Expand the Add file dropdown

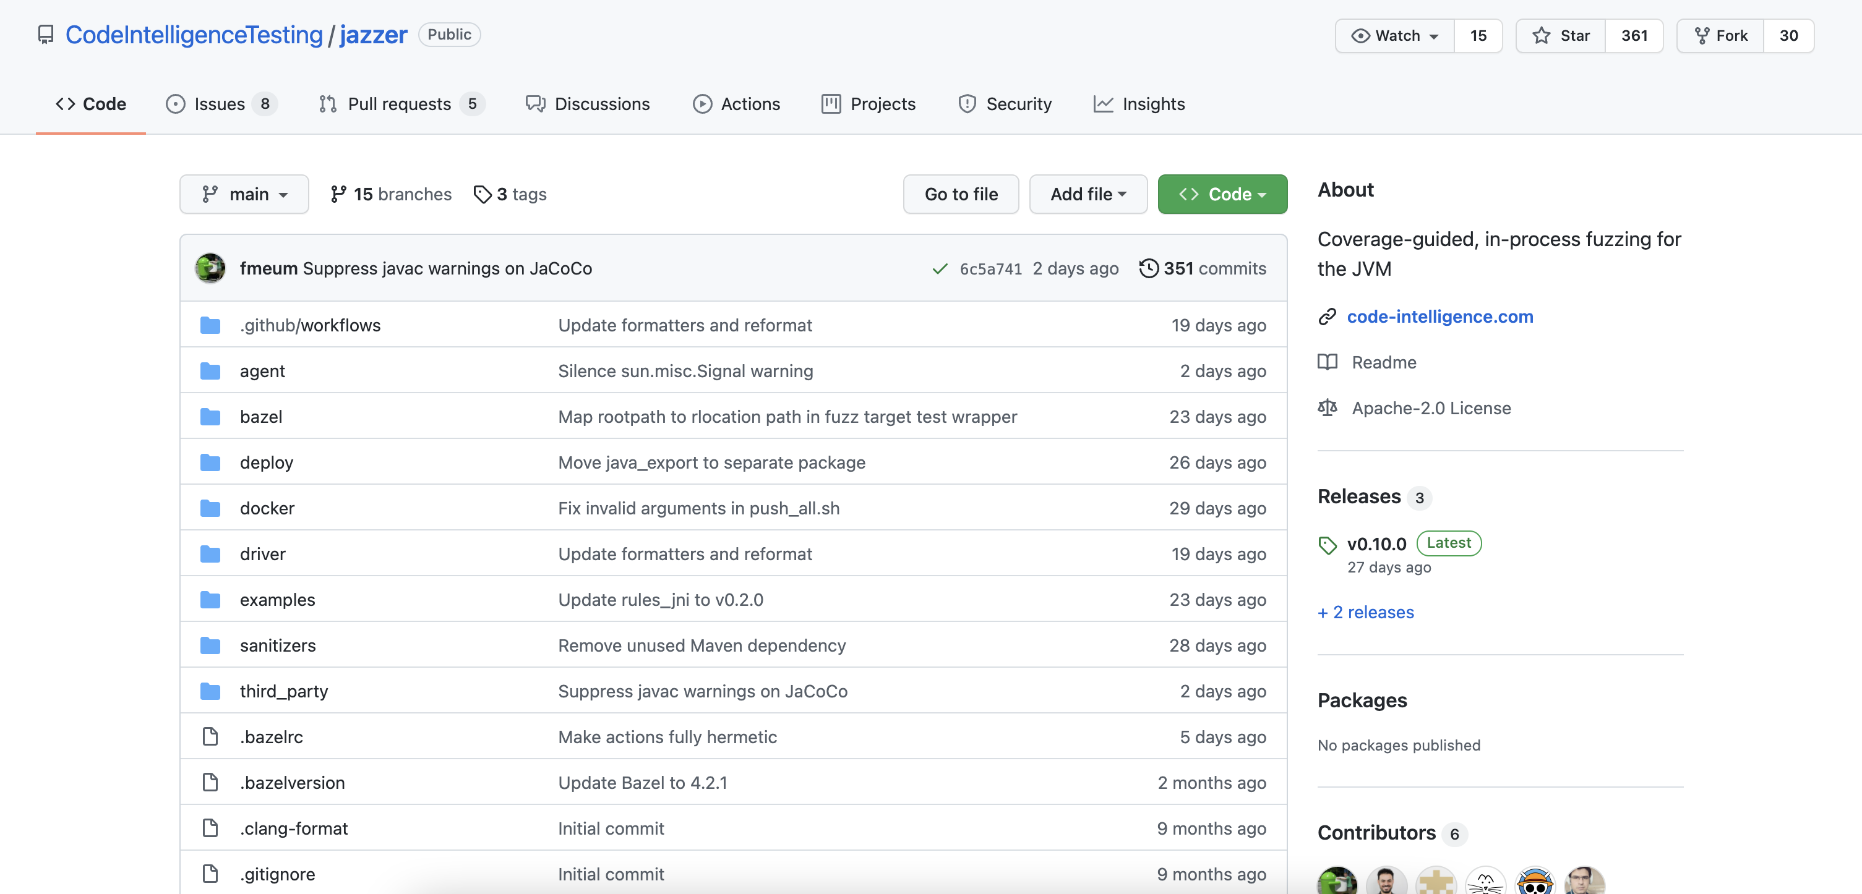point(1088,194)
